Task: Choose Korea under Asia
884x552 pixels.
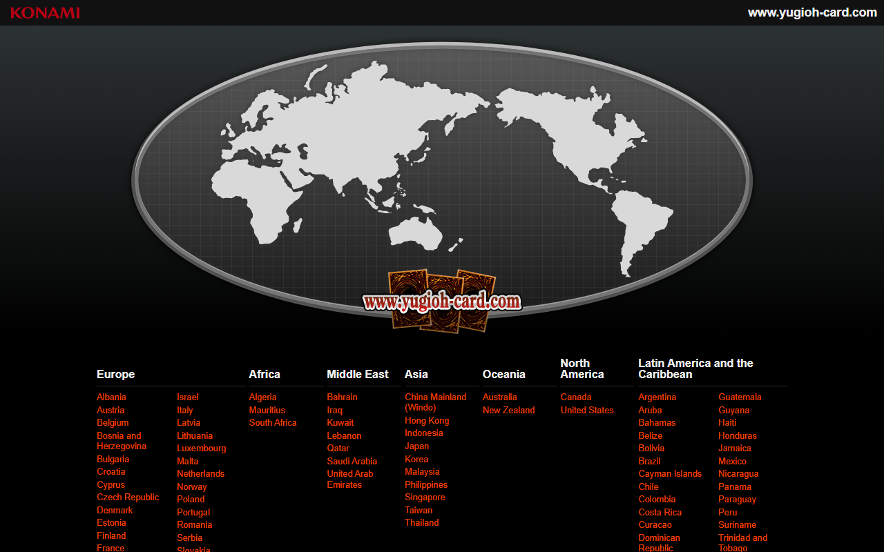Action: click(416, 459)
